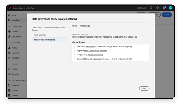The image size is (181, 107).
Task: Collapse the Customer section chevron
Action: click(10, 43)
